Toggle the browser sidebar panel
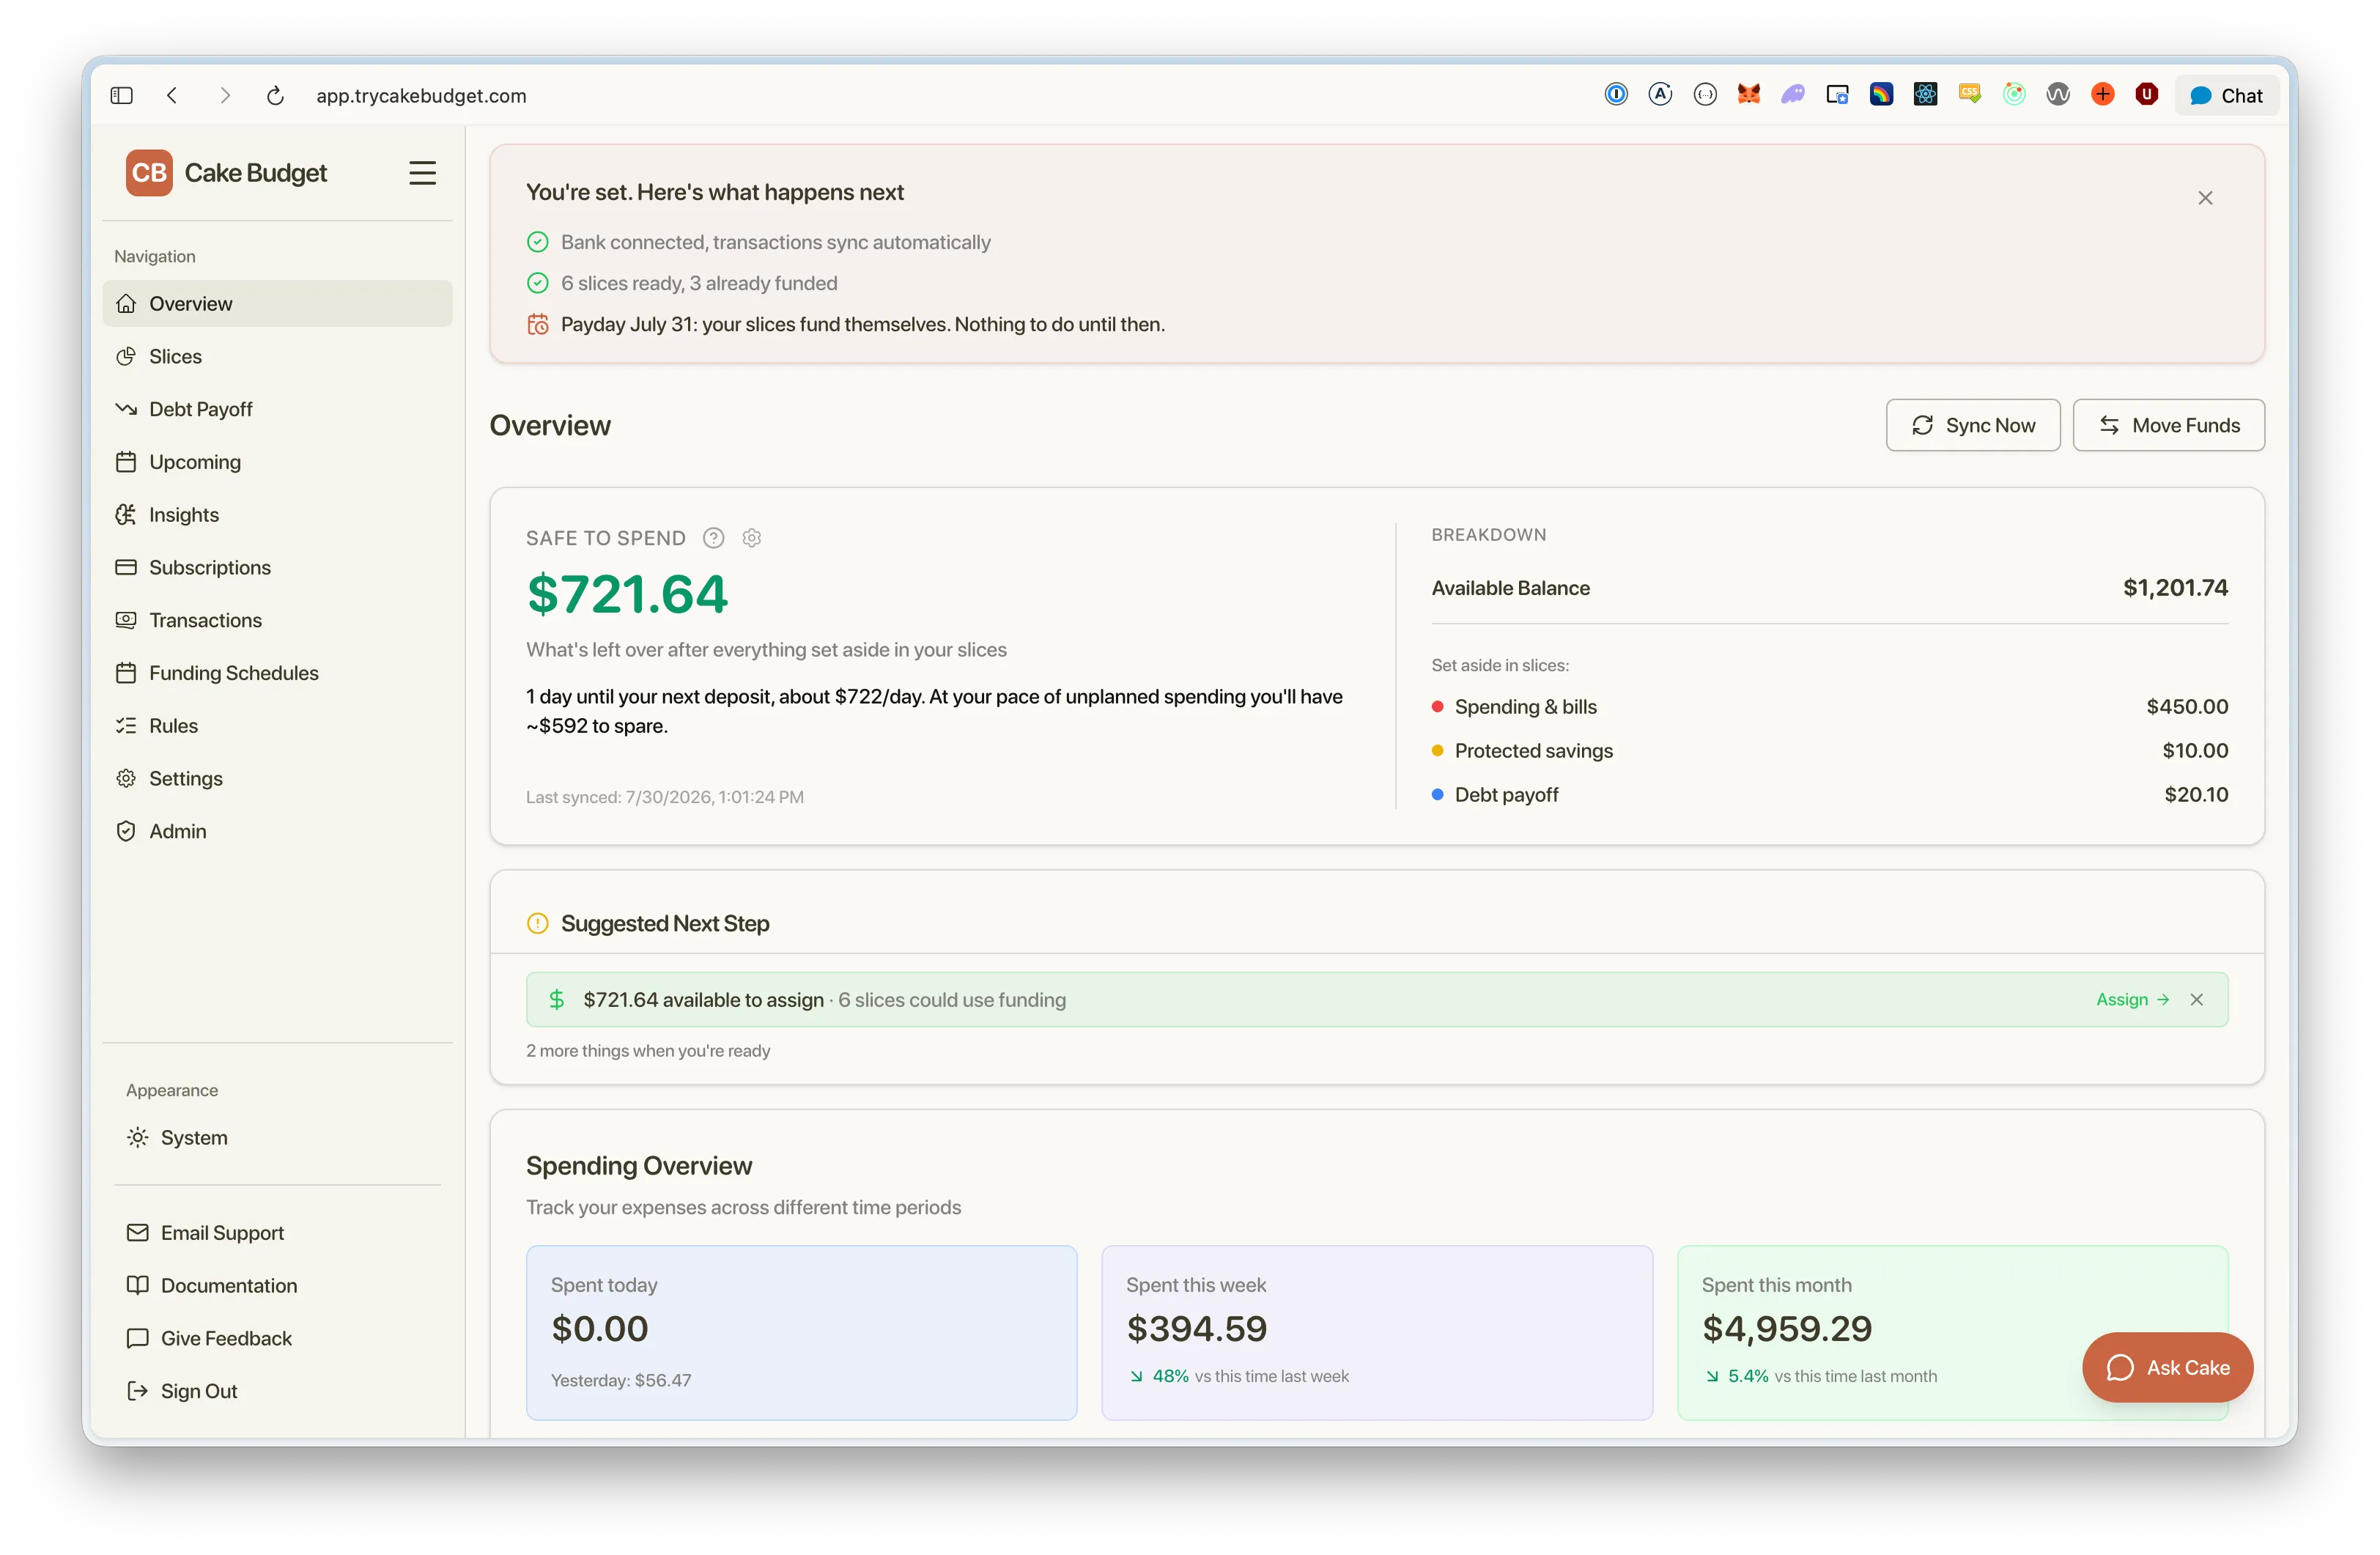 (x=121, y=95)
